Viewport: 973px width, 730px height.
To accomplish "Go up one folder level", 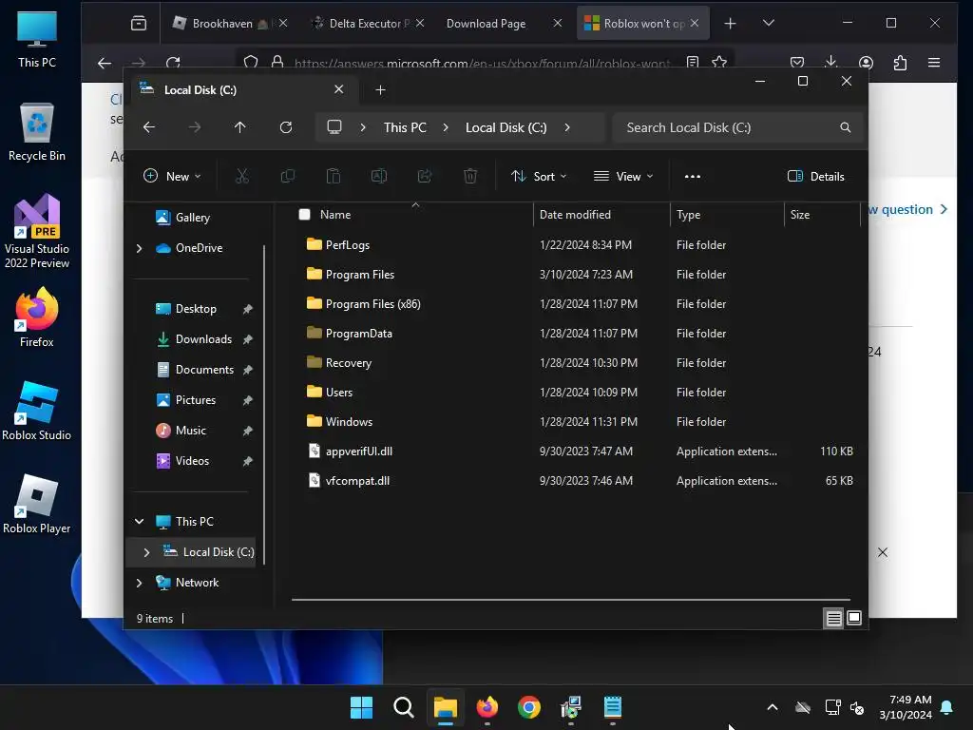I will [x=240, y=127].
